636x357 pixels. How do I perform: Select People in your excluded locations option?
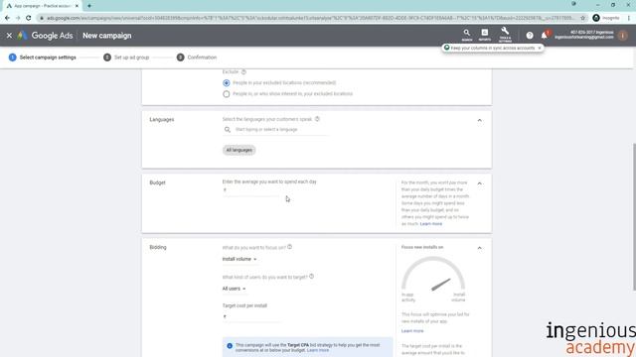(x=227, y=83)
